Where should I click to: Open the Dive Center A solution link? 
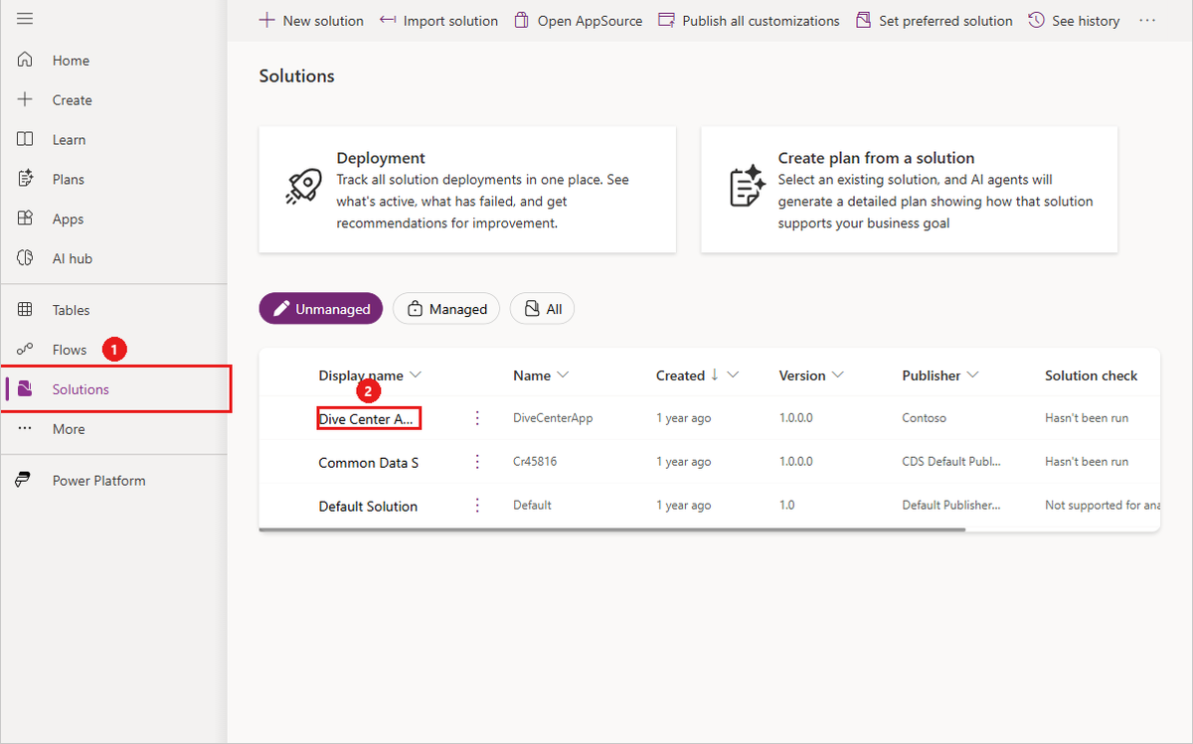(x=368, y=417)
